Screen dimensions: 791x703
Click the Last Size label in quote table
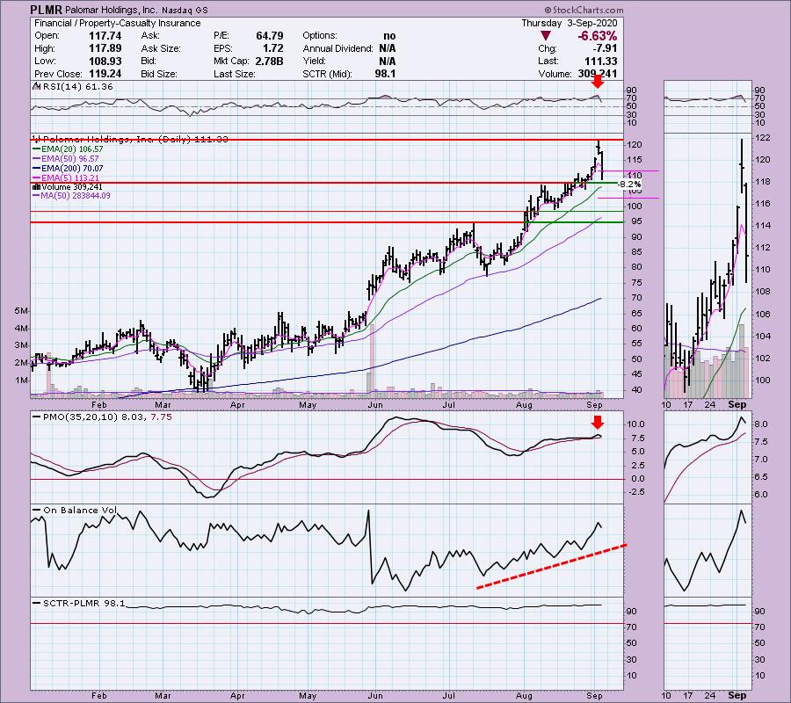pos(235,74)
